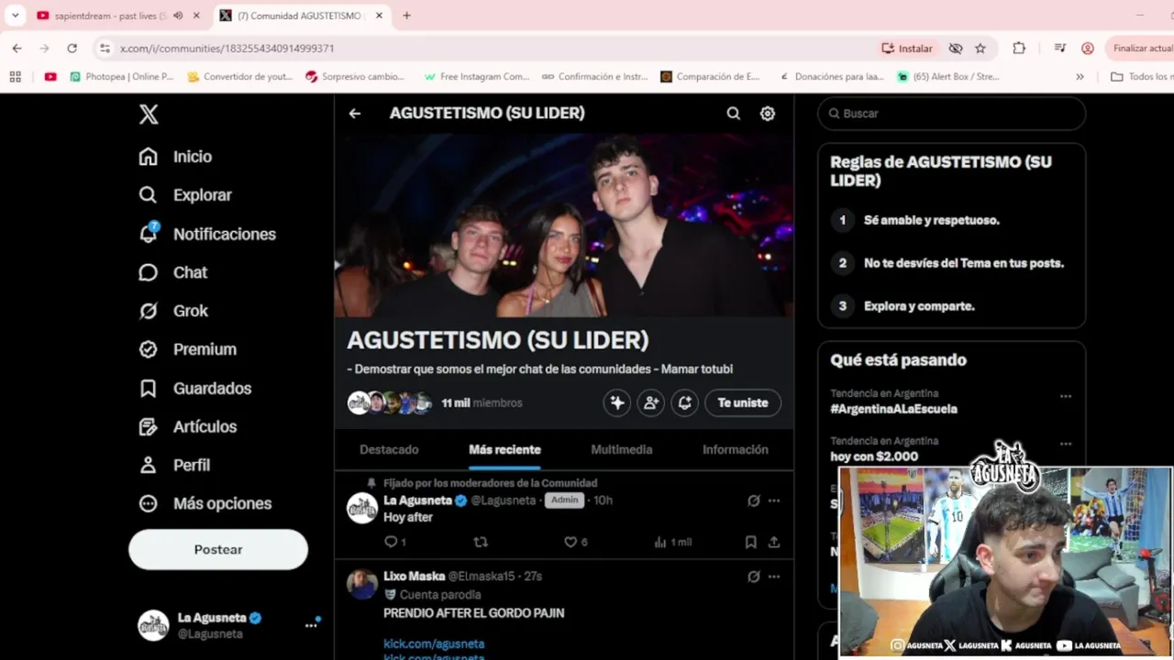Open the hoy con $2.000 trend
1174x660 pixels.
coord(874,456)
